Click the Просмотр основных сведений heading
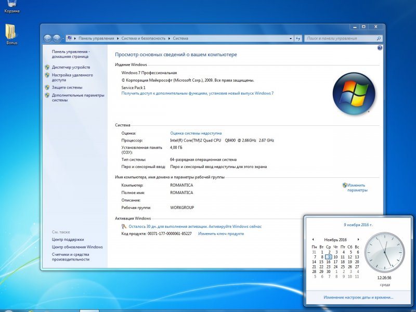The image size is (416, 312). click(176, 55)
